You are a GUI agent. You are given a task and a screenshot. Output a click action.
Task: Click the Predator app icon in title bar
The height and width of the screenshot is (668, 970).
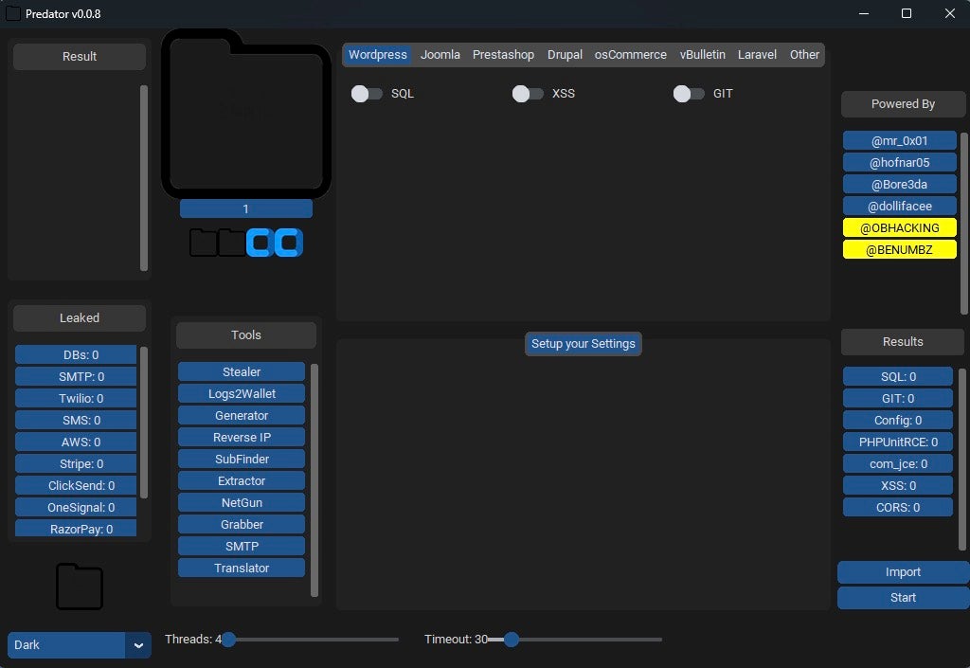click(x=13, y=13)
